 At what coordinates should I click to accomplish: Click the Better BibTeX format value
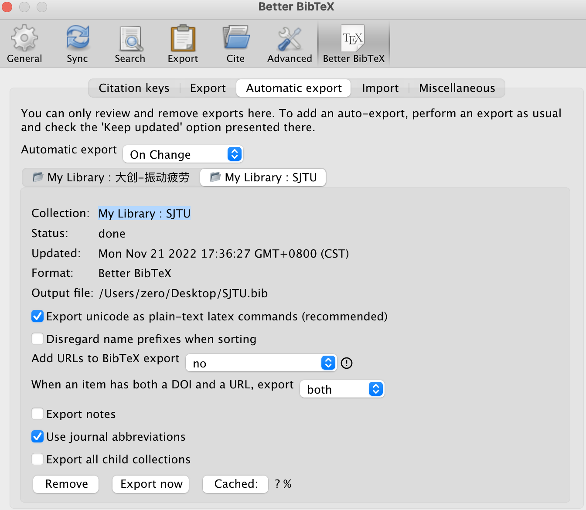135,273
